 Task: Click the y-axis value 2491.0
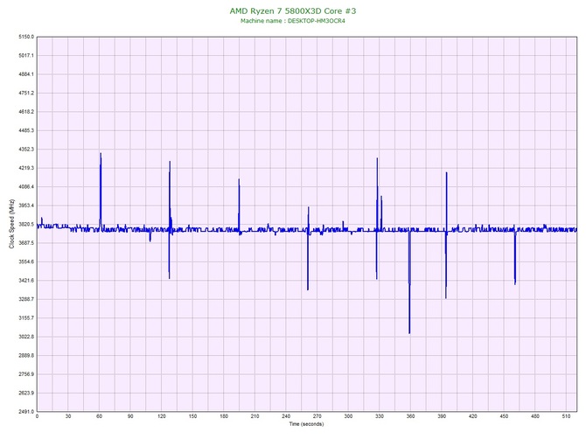(x=26, y=411)
